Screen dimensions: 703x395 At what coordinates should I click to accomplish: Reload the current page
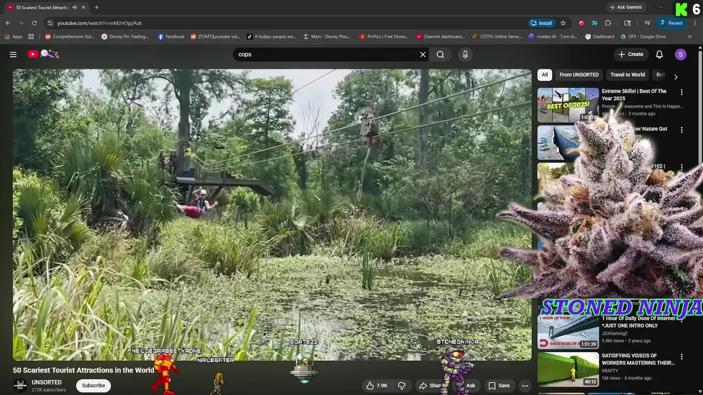(34, 23)
